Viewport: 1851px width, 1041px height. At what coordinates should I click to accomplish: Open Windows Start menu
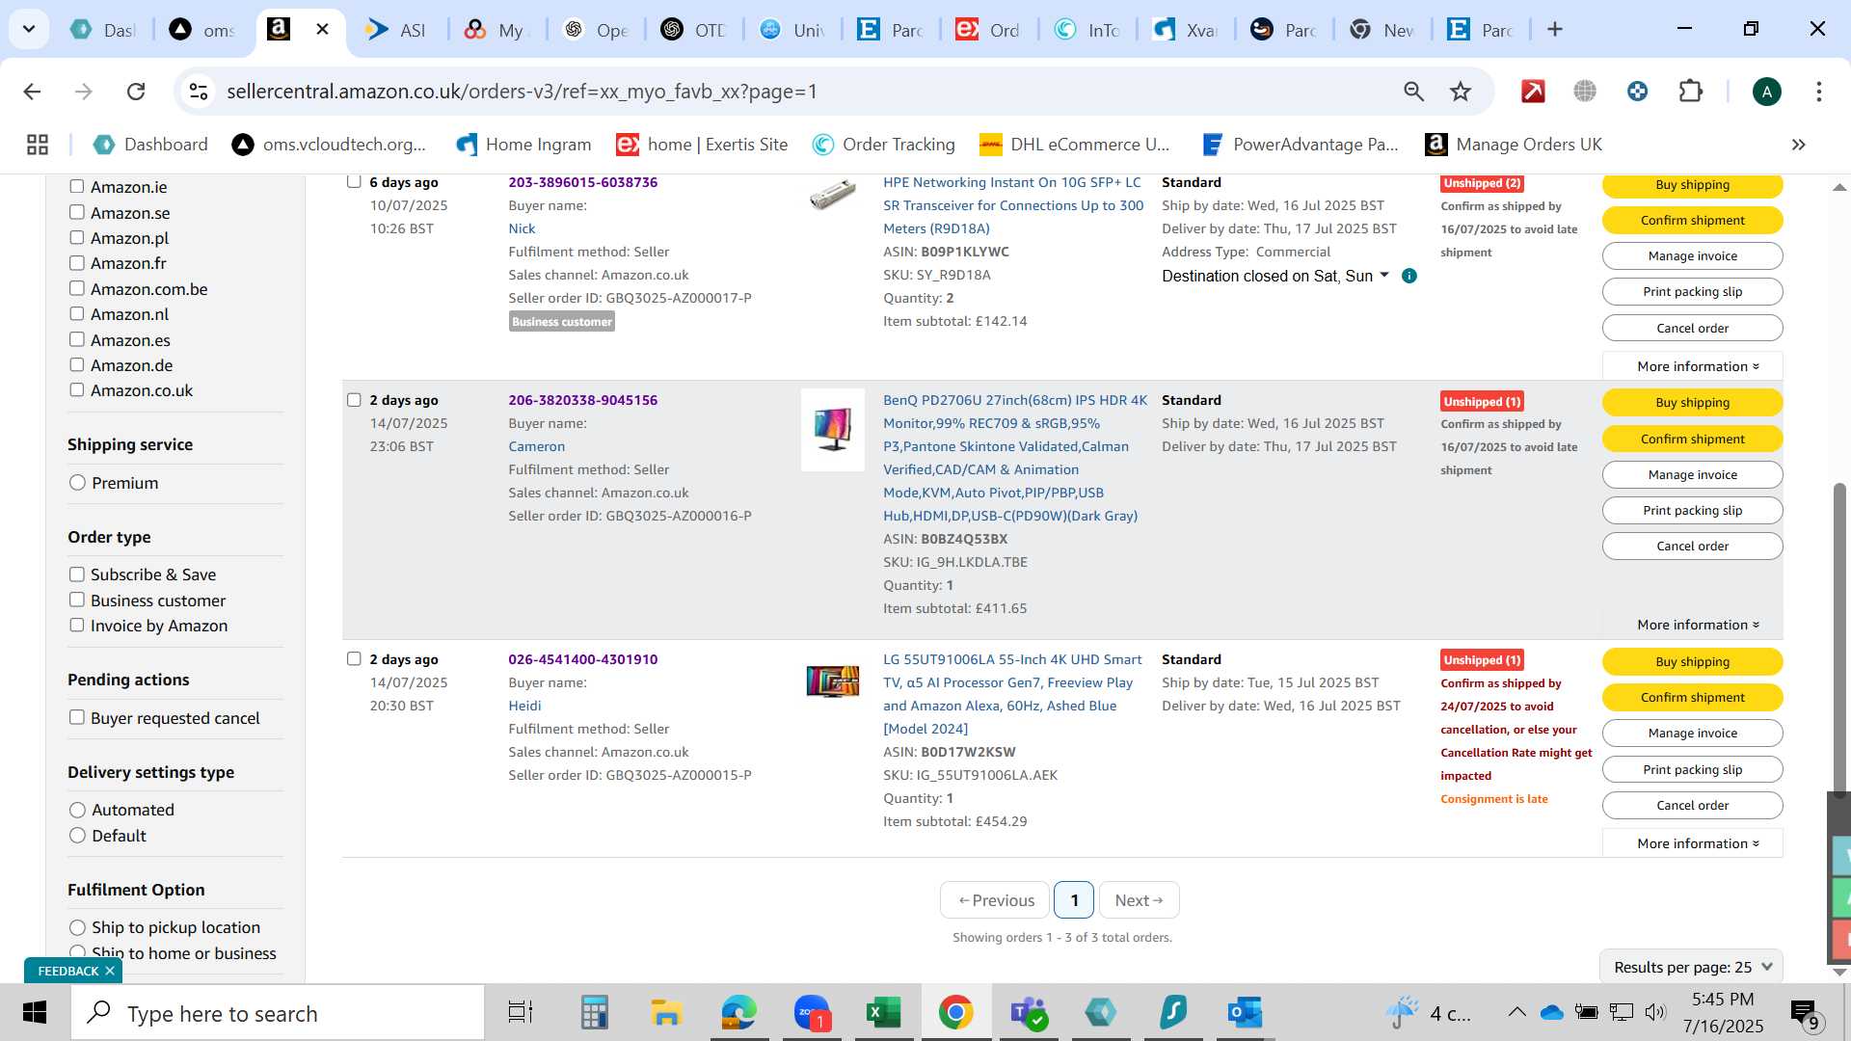pos(35,1013)
